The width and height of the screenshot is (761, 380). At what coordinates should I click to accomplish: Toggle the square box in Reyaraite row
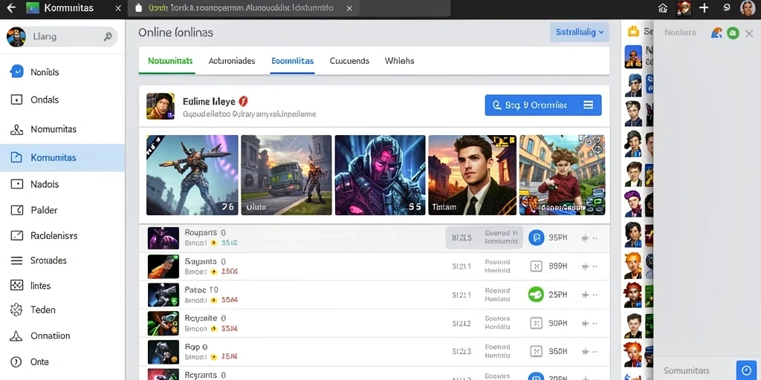(x=536, y=323)
